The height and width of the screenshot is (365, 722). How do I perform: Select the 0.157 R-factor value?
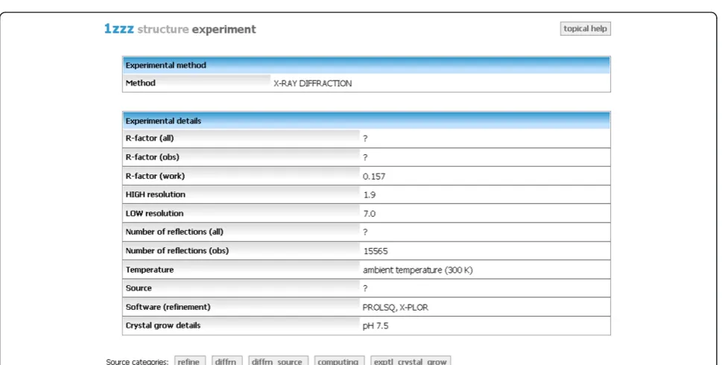tap(374, 177)
